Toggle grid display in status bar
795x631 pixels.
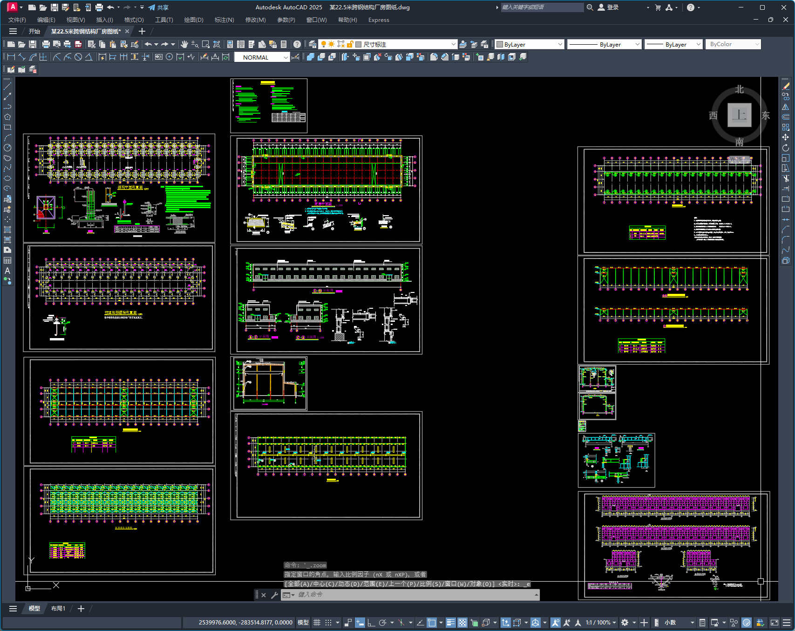point(317,623)
